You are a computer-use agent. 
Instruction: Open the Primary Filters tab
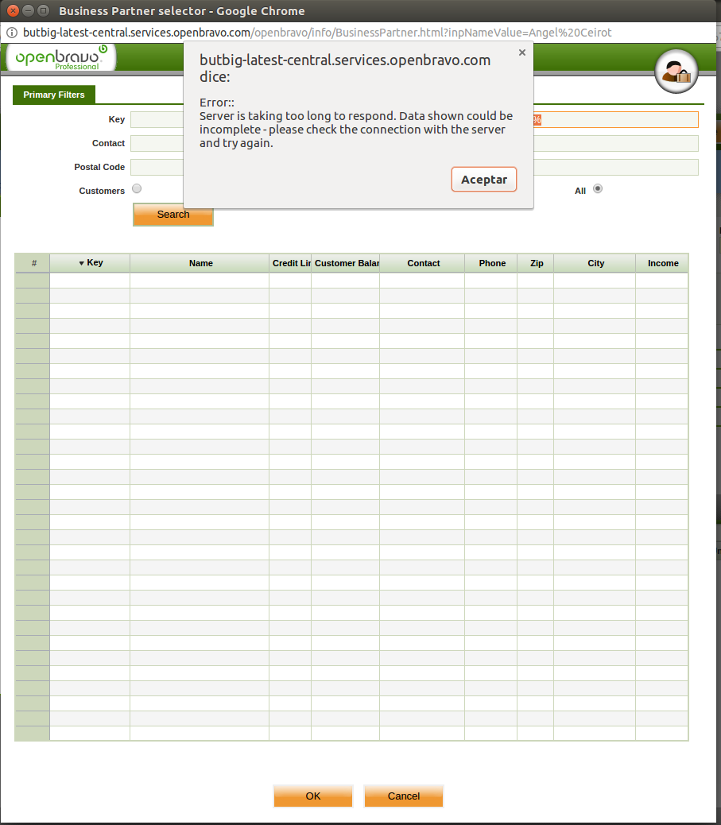pyautogui.click(x=54, y=95)
